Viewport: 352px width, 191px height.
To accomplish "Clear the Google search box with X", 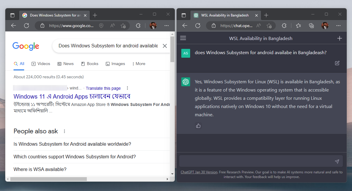I will (165, 46).
